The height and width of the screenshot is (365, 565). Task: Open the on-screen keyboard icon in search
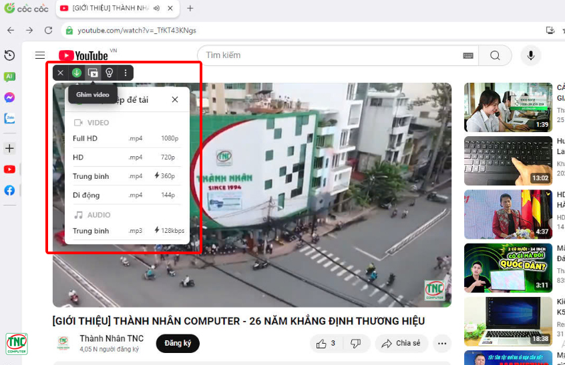(467, 55)
